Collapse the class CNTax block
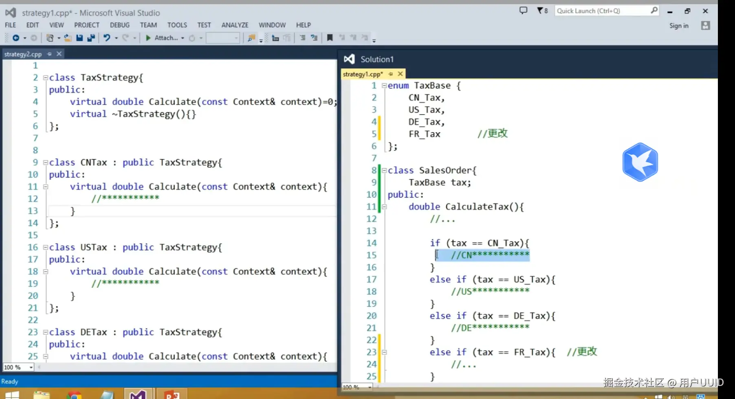 [46, 162]
